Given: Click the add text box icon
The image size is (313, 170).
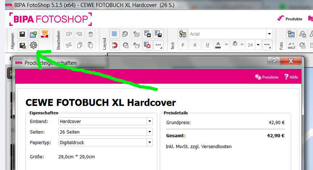Looking at the screenshot, I should (183, 34).
